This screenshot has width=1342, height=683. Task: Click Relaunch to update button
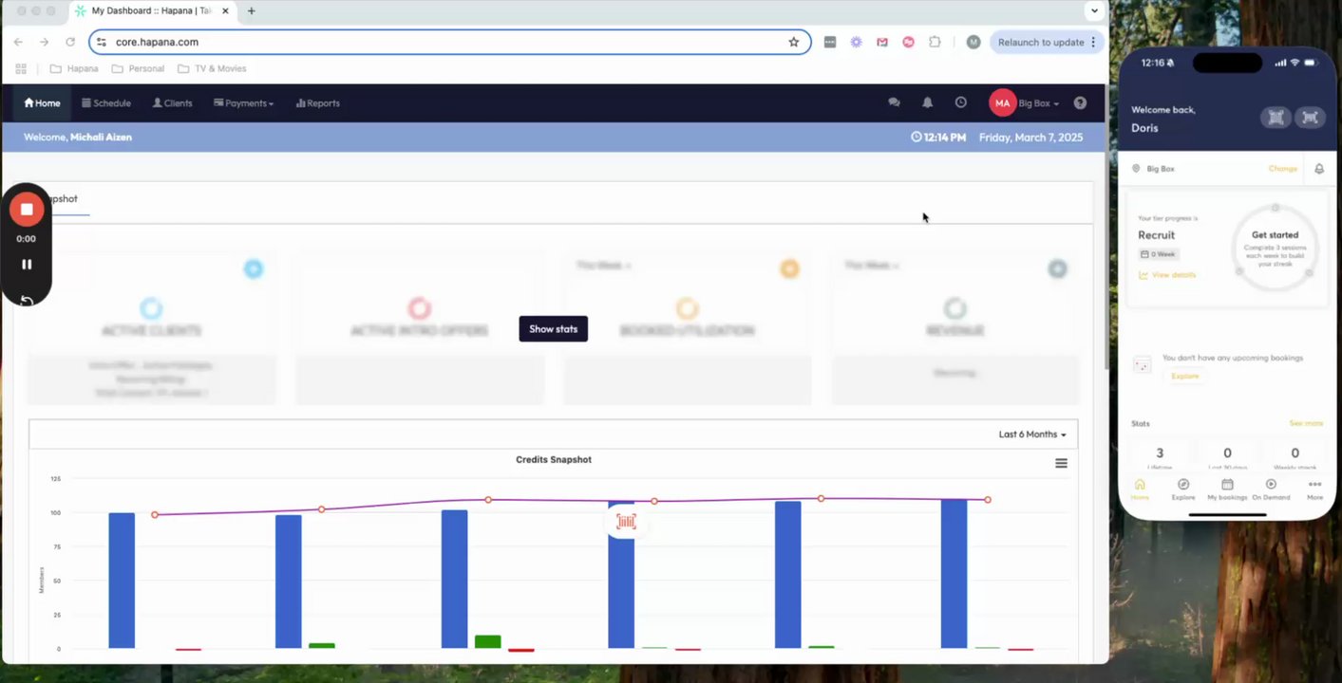coord(1046,42)
